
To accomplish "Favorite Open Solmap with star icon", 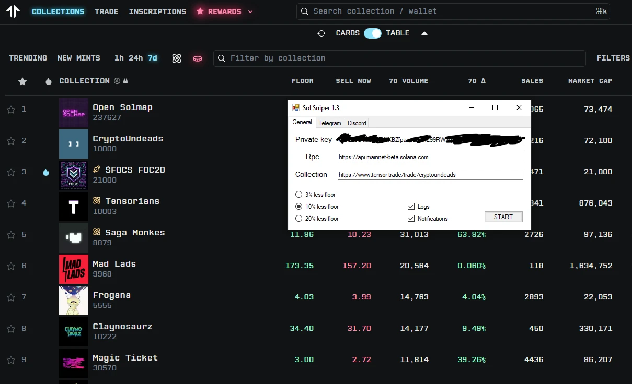I will click(x=10, y=110).
